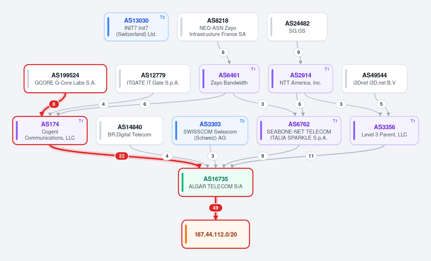Click the AS8218 NEO-ASN Zayo node

(x=217, y=27)
